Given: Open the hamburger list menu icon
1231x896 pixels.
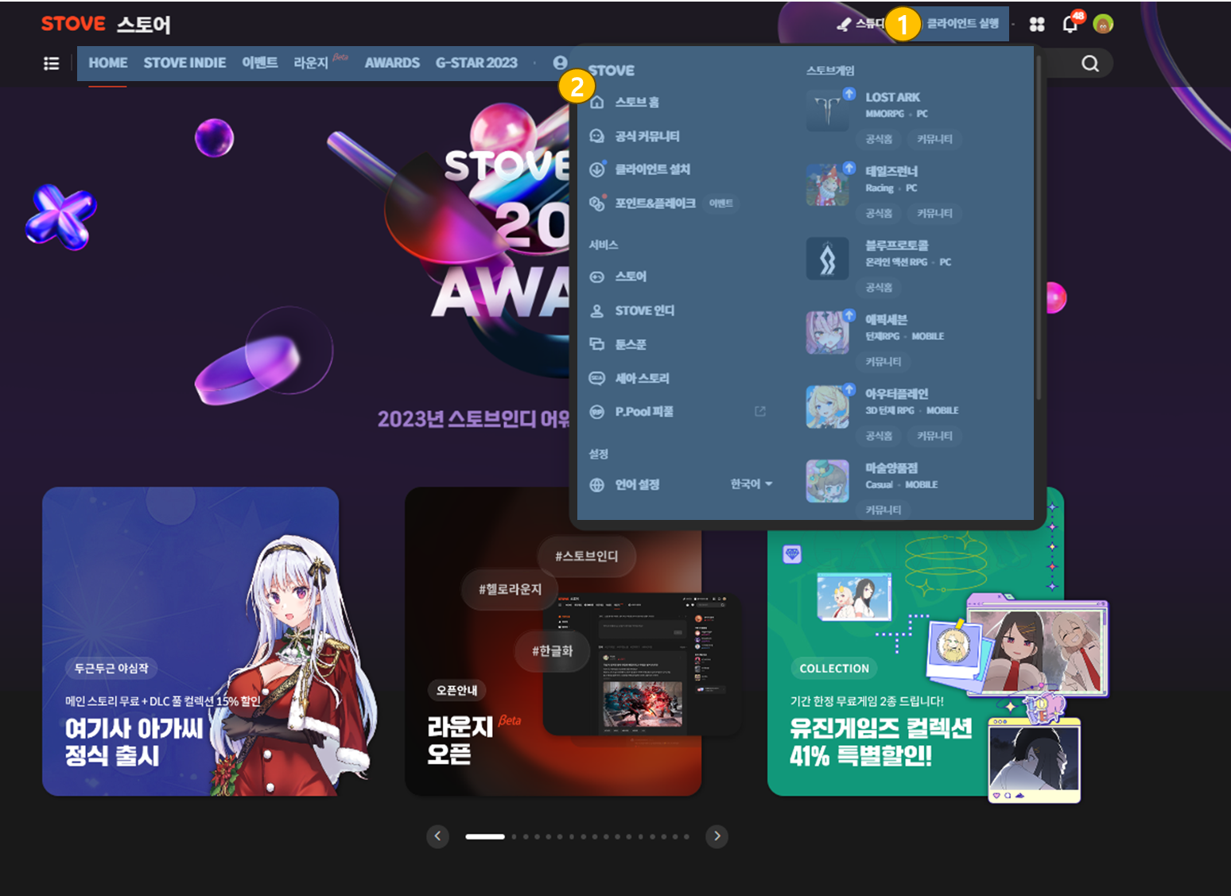Looking at the screenshot, I should [52, 64].
